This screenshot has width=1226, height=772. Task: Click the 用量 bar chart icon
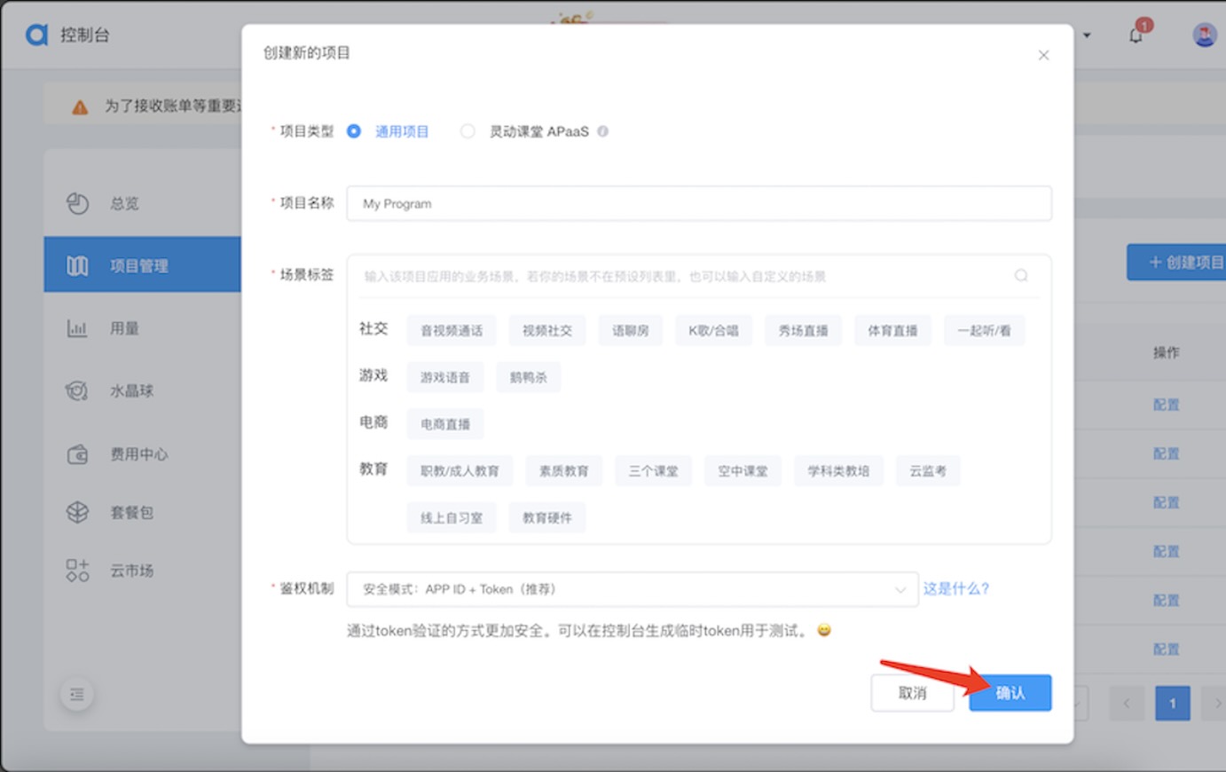(77, 328)
